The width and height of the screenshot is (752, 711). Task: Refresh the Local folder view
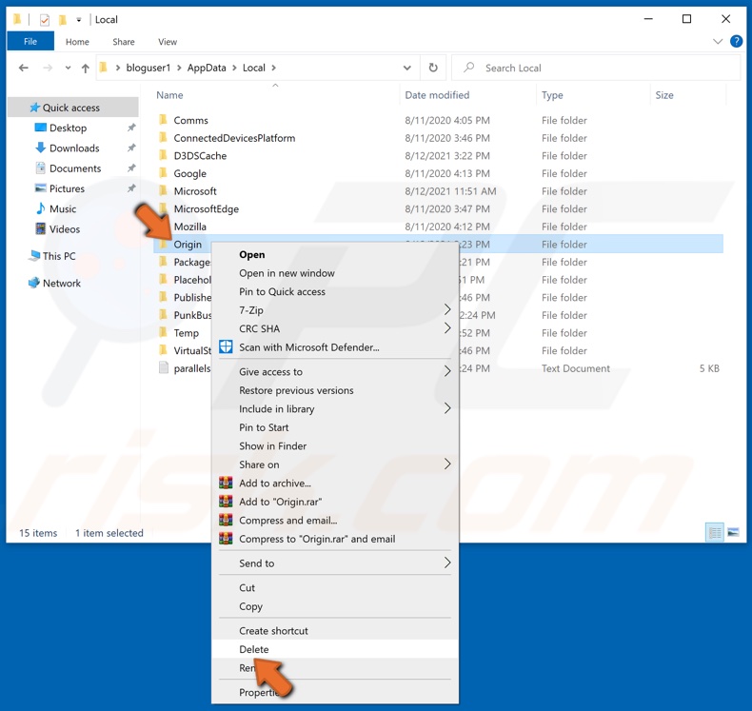point(433,68)
